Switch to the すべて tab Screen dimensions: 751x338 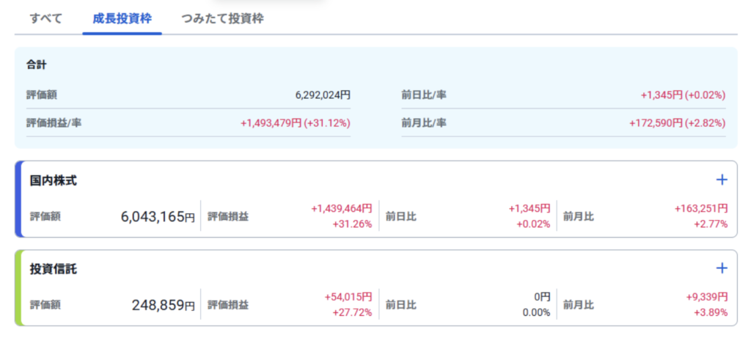click(46, 19)
